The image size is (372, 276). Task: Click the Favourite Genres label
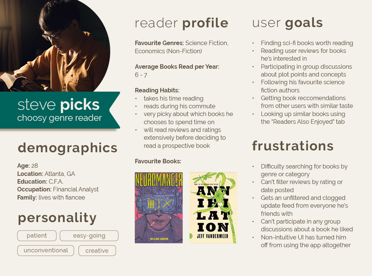pos(160,43)
